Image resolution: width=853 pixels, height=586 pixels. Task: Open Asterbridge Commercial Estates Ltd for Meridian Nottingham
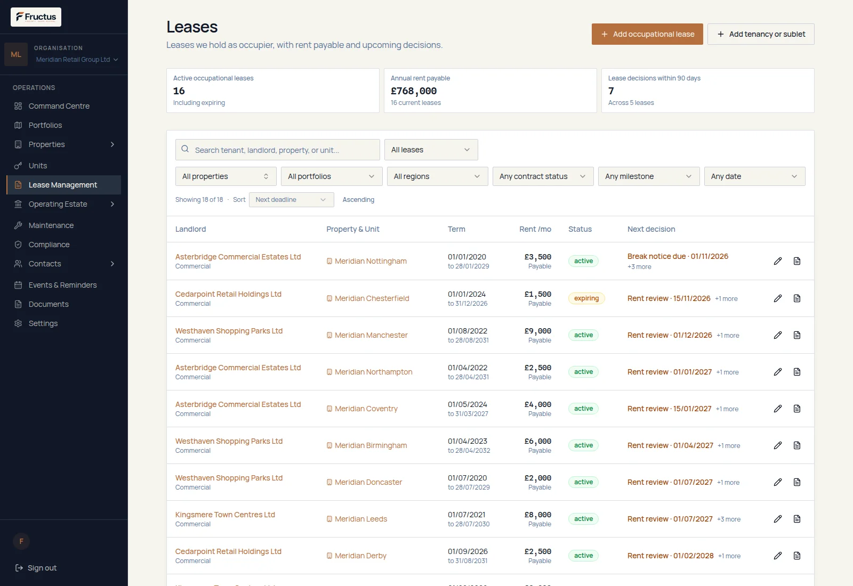pos(238,257)
